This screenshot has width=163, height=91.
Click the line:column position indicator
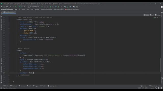(x=139, y=88)
